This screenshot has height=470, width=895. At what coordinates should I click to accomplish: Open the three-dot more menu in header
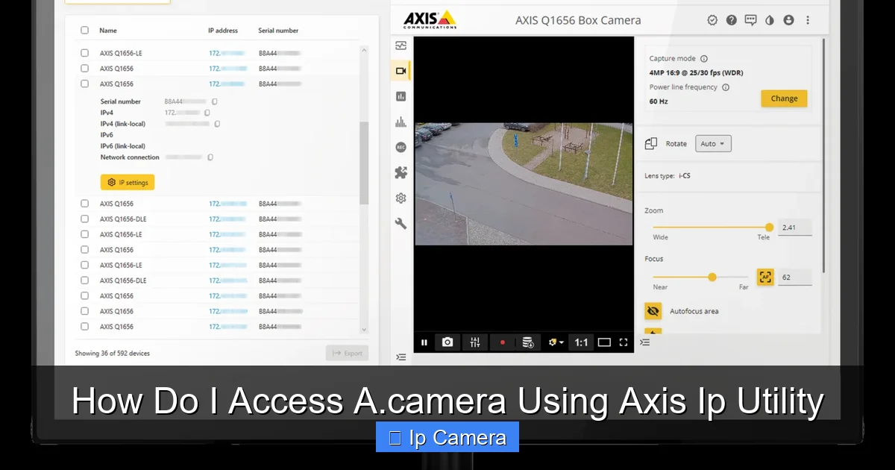coord(808,20)
